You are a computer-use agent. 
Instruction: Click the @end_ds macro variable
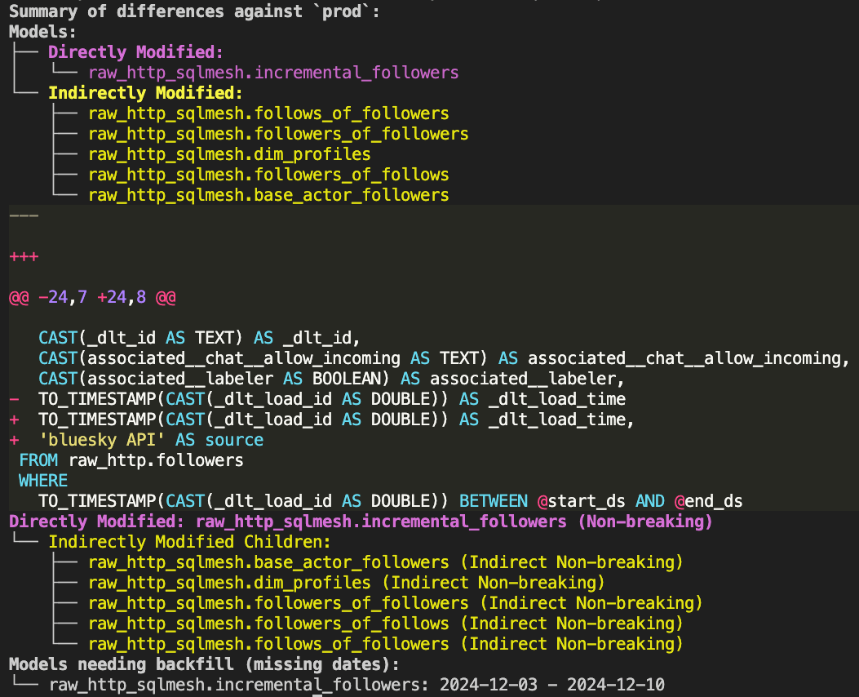click(708, 501)
